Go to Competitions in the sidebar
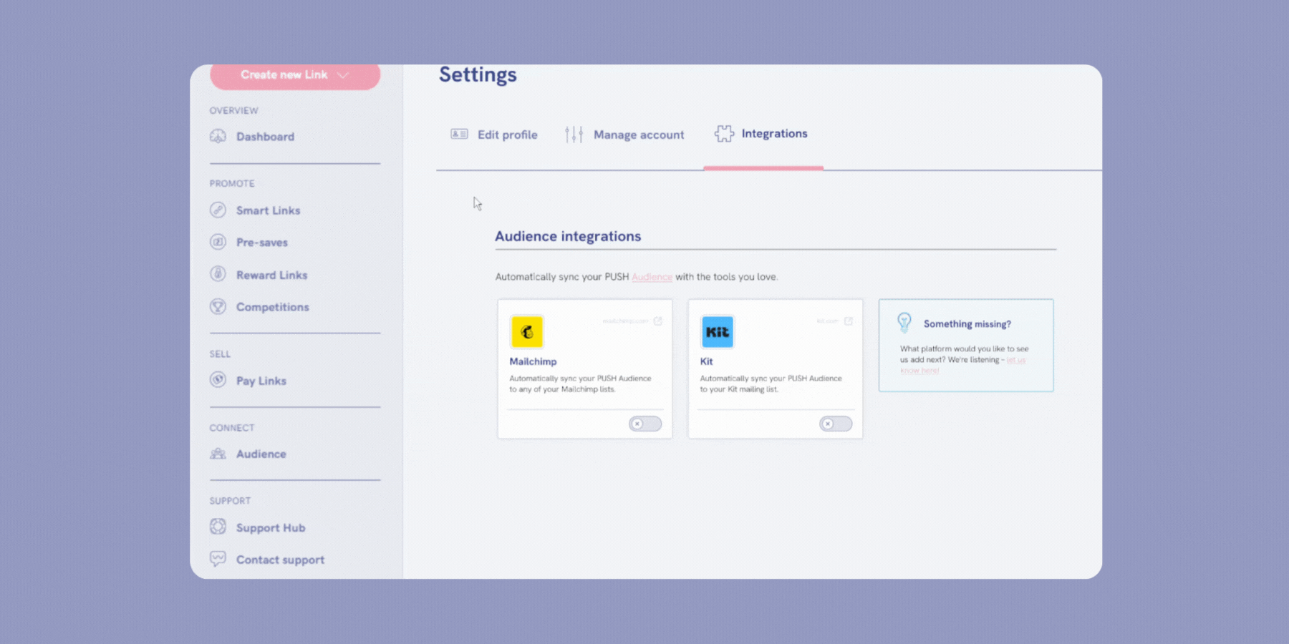This screenshot has width=1289, height=644. 259,306
